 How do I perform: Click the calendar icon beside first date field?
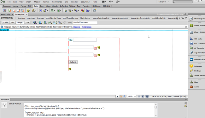(x=95, y=48)
